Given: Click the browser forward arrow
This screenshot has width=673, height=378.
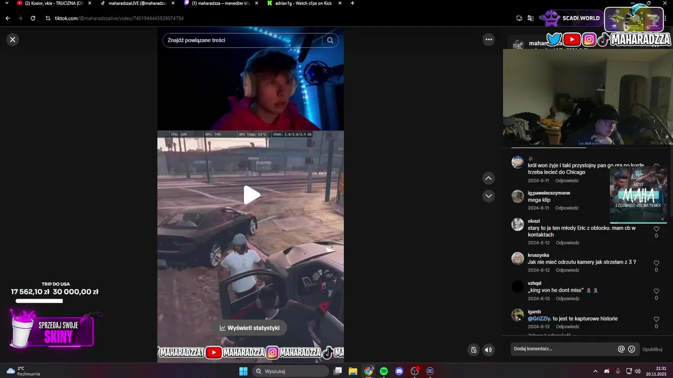Looking at the screenshot, I should [20, 18].
